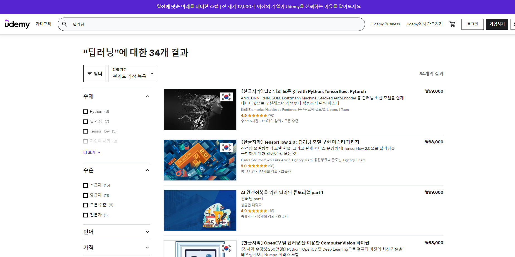Click the partially visible language button
Screen dimensions: 515x257
click(x=513, y=24)
